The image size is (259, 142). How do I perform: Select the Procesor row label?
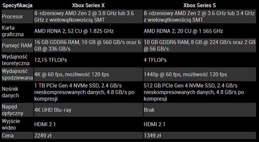[x=13, y=16]
